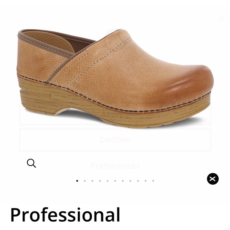Show the fourth carousel image dot
Screen dimensions: 230x230
(100, 181)
